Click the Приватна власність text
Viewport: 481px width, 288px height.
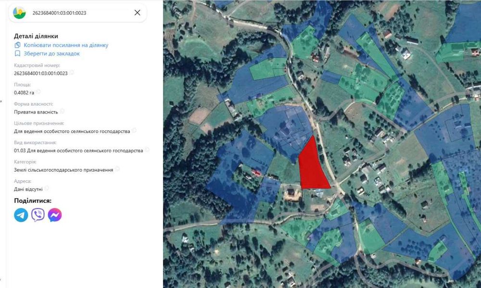click(x=36, y=112)
